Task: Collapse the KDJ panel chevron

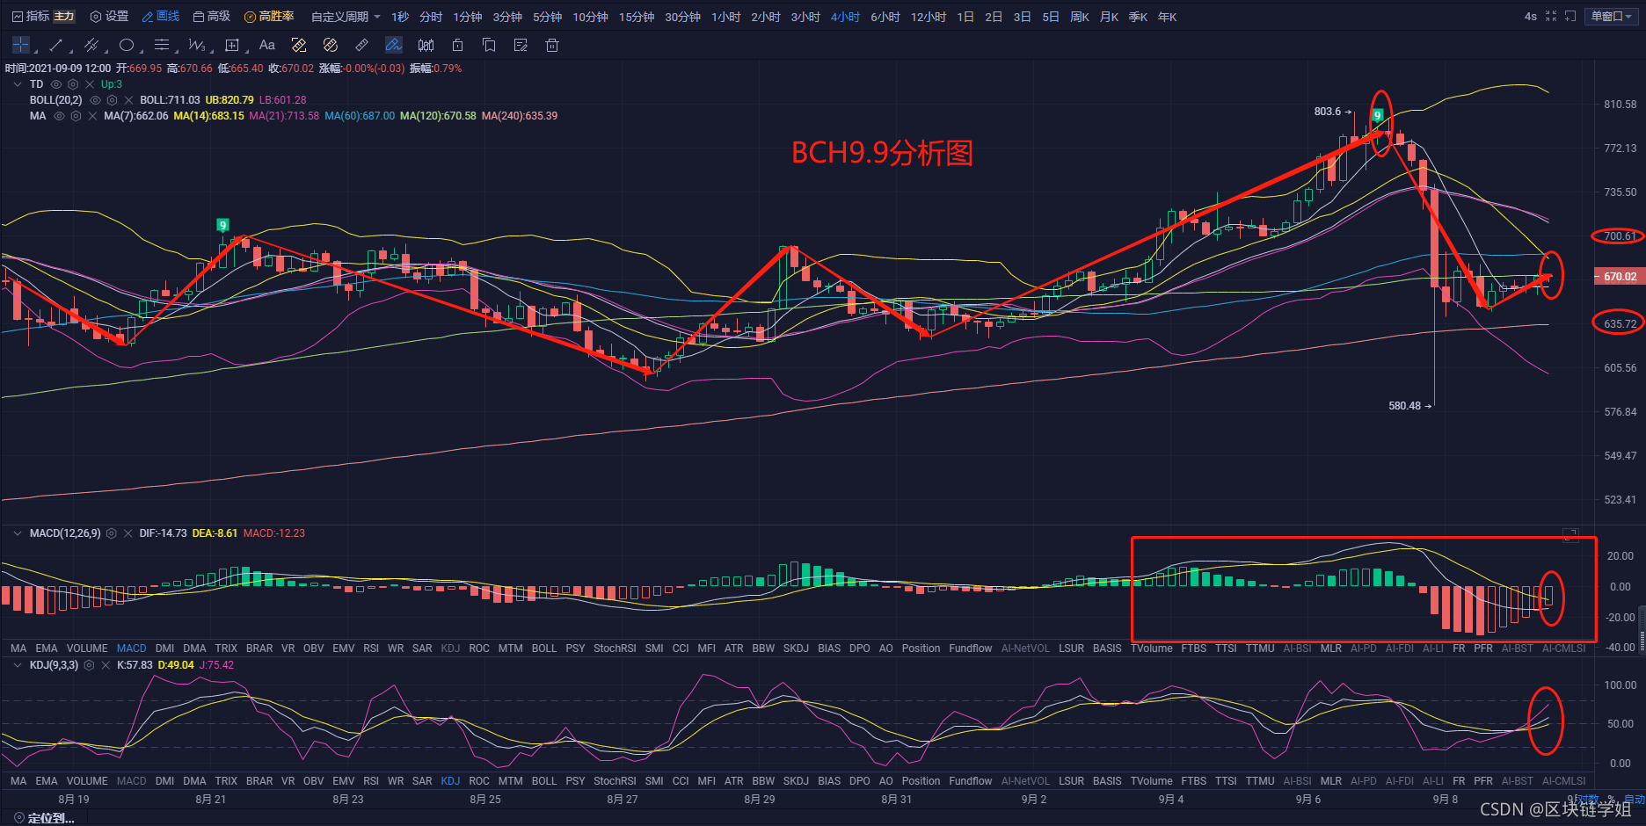Action: (18, 665)
